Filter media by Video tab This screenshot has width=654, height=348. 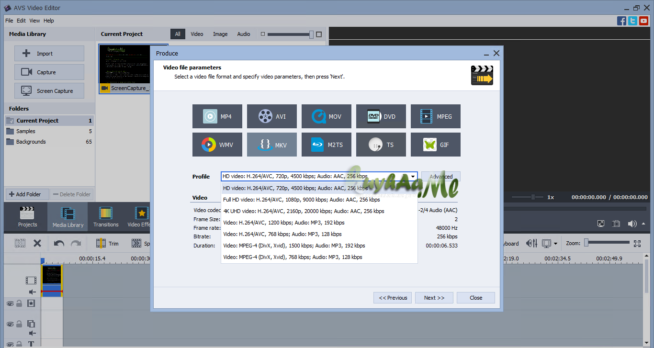pyautogui.click(x=197, y=34)
